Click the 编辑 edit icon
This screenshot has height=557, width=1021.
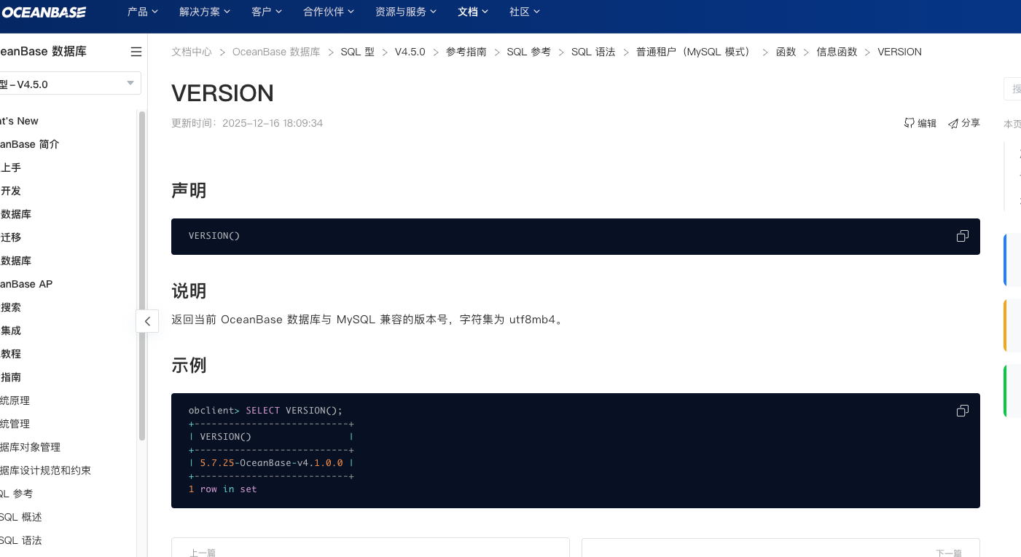[x=909, y=123]
